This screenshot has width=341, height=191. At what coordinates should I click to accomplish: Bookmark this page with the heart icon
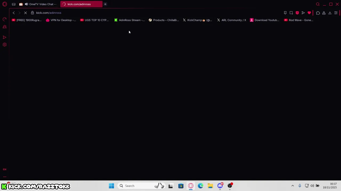coord(309,13)
